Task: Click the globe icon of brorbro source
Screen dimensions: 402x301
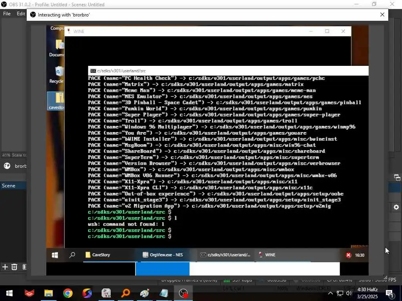Action: (x=7, y=166)
